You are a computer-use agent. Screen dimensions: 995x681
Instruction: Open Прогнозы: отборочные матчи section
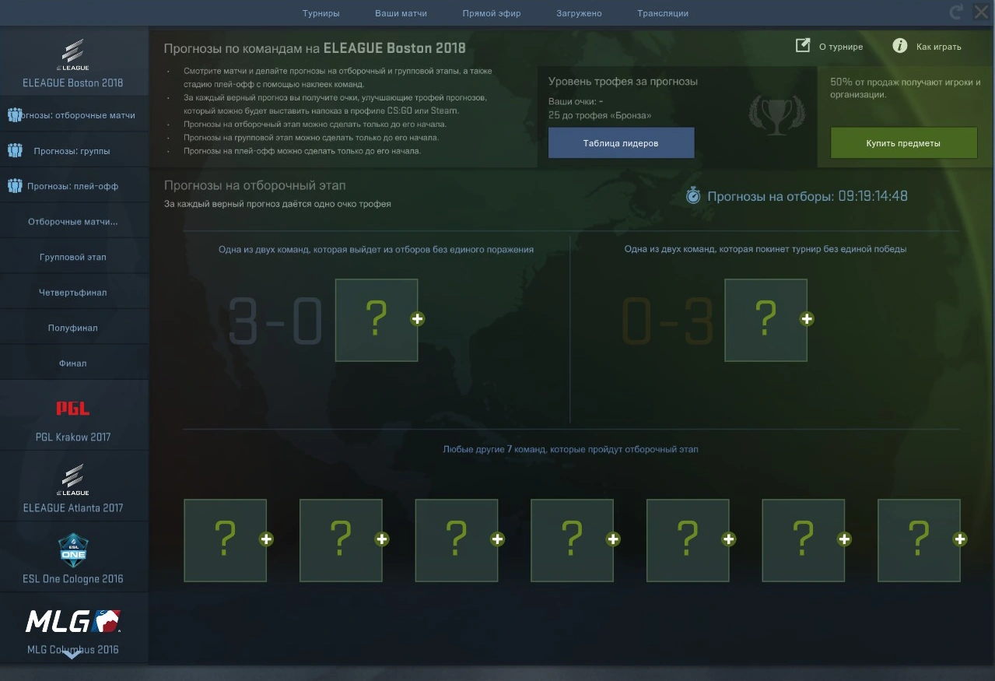tap(74, 115)
